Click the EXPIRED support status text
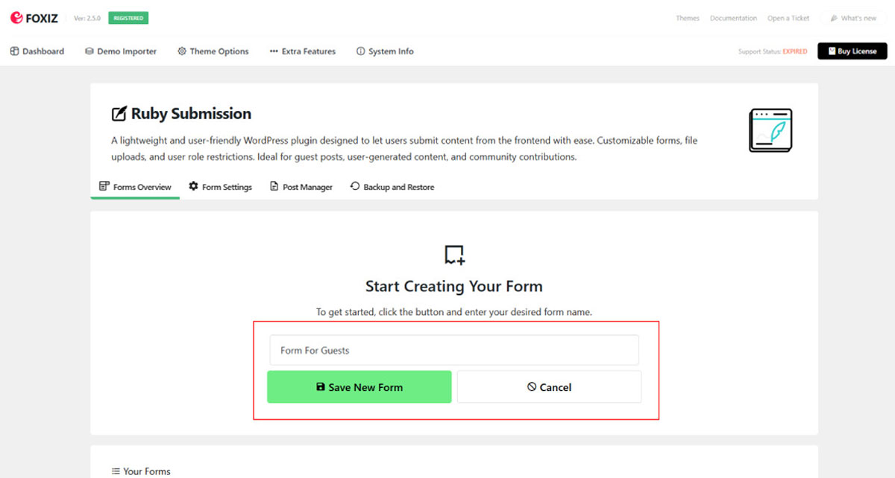895x478 pixels. point(794,51)
